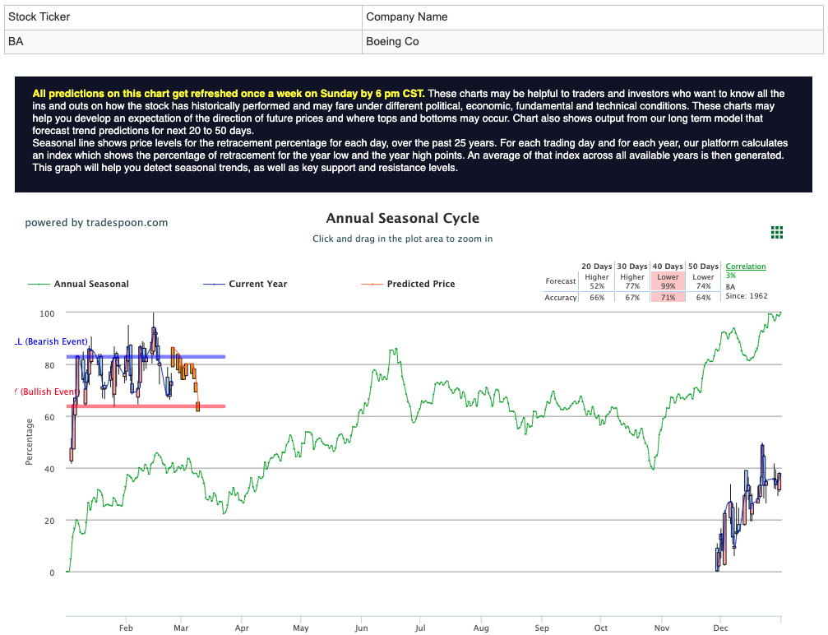Click the Bullish Event plot line label

pyautogui.click(x=48, y=392)
